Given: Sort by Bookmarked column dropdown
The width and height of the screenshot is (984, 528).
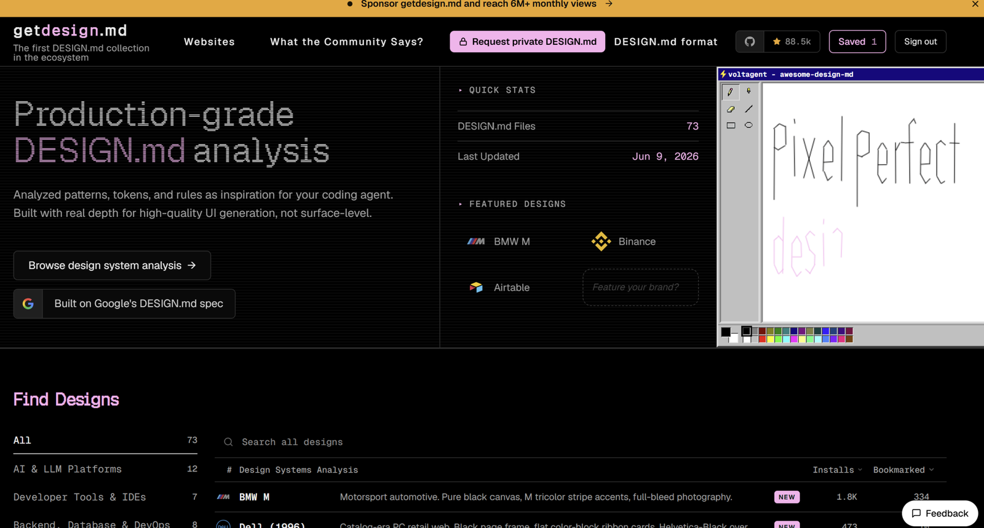Looking at the screenshot, I should 903,470.
